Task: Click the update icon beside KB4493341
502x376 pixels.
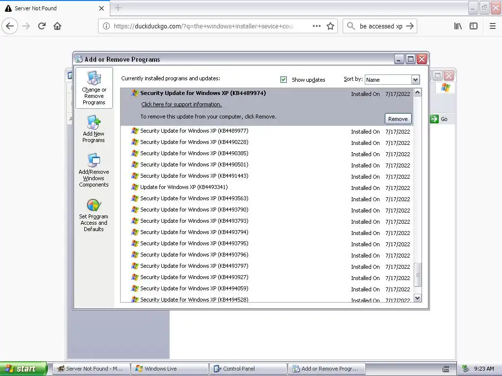Action: pyautogui.click(x=135, y=187)
